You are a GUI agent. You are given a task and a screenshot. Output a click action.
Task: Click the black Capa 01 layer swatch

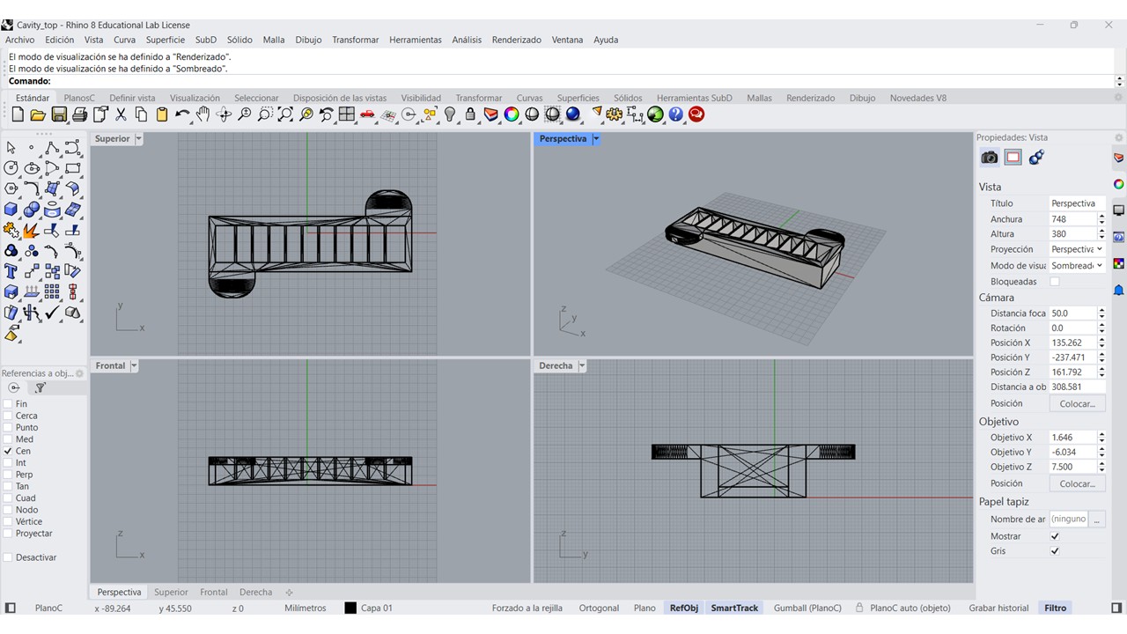coord(350,608)
